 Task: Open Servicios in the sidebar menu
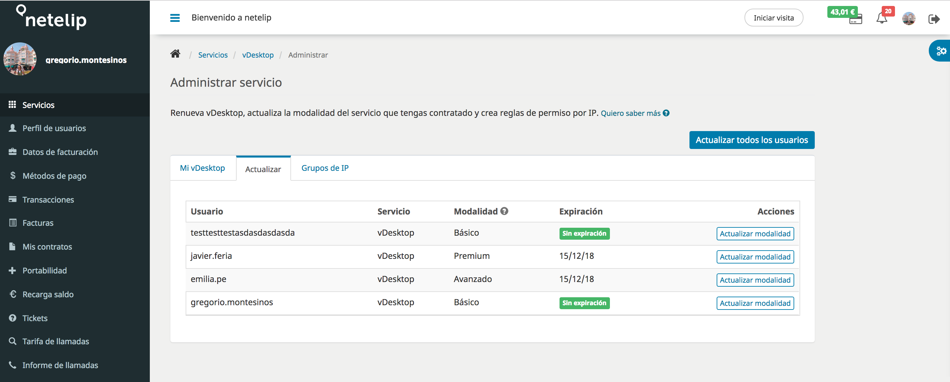(x=75, y=105)
